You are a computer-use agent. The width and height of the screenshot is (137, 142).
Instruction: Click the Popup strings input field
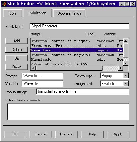click(83, 92)
